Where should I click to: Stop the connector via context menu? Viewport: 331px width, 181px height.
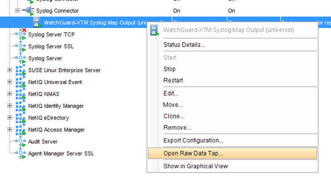169,69
